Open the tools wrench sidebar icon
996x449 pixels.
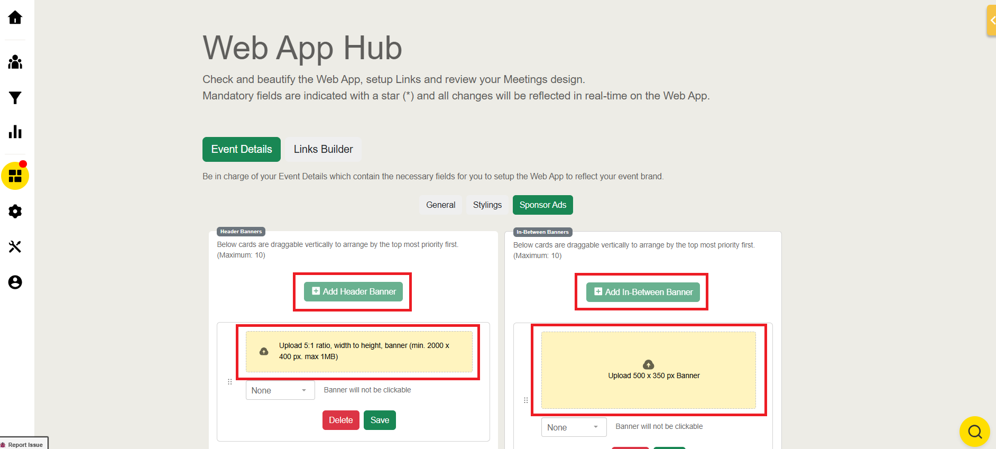[15, 247]
